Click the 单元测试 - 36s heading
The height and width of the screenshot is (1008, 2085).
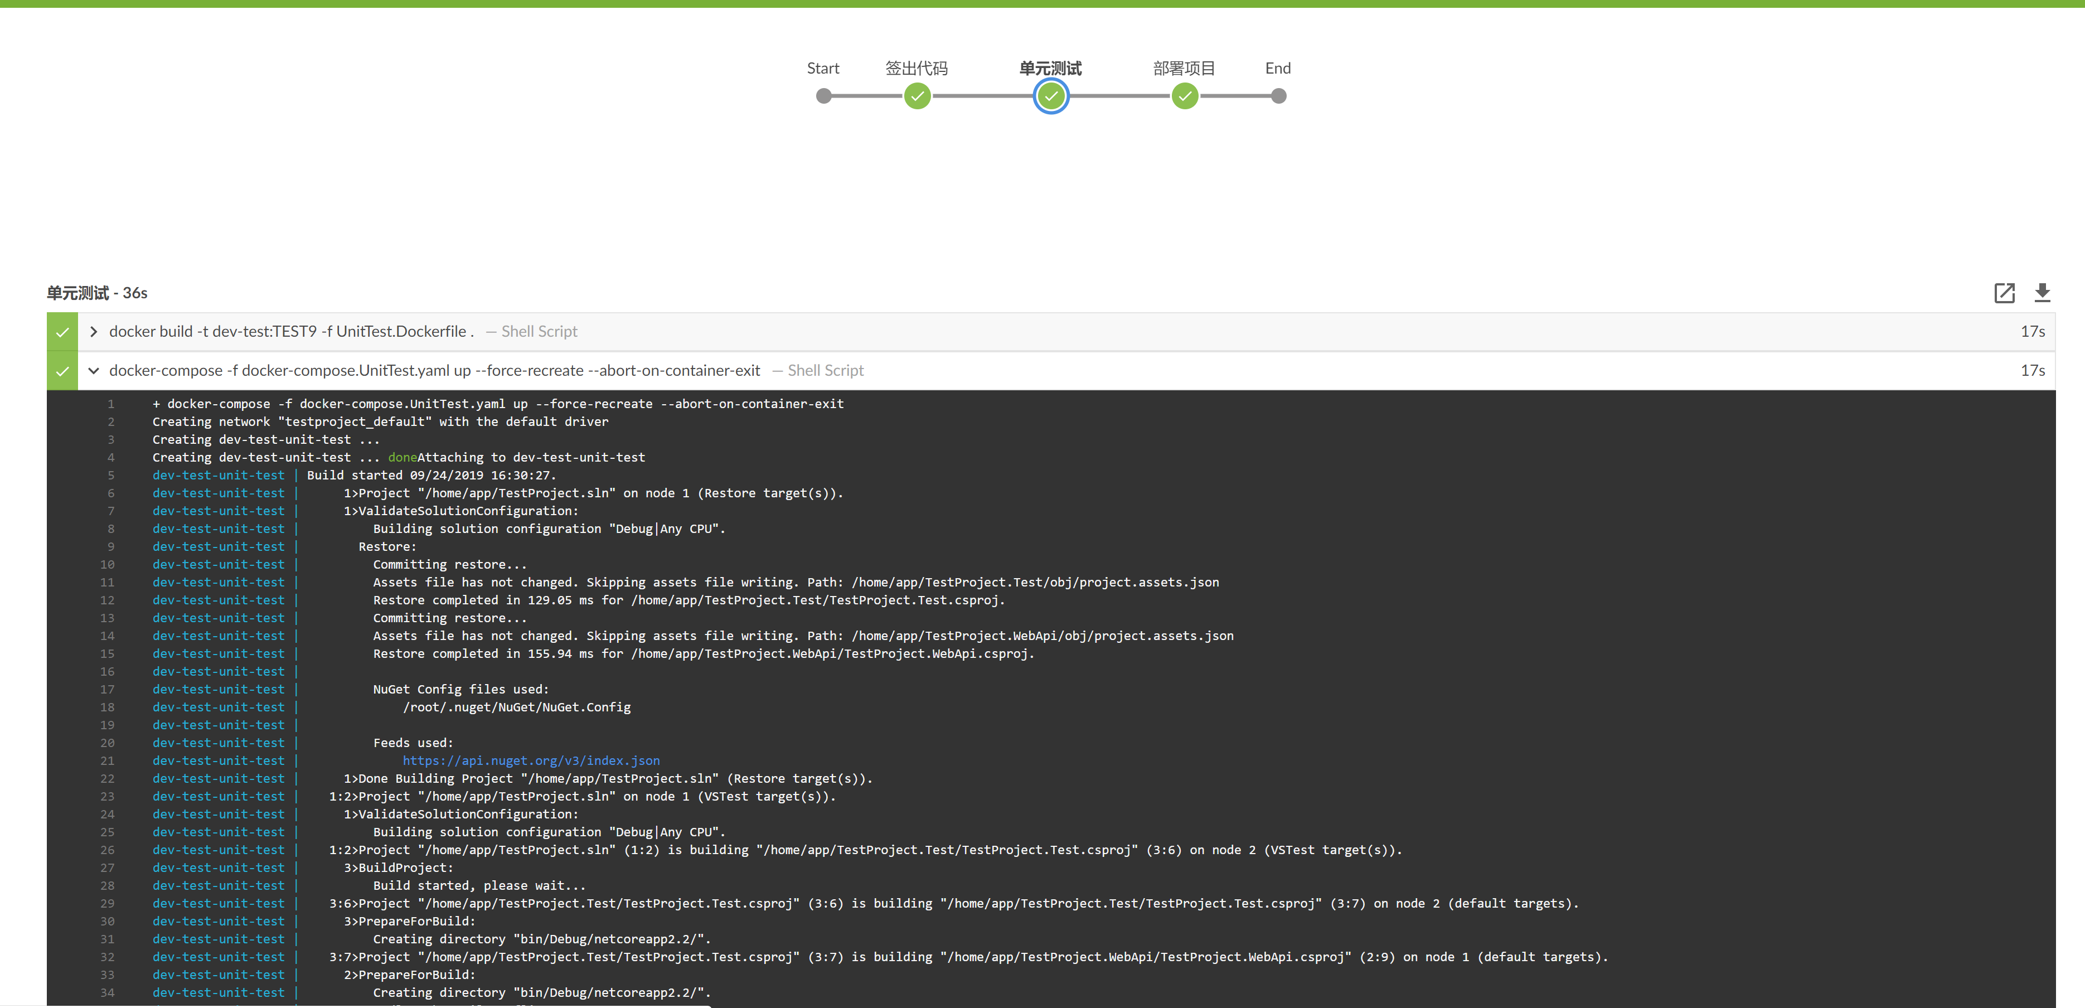click(x=97, y=293)
